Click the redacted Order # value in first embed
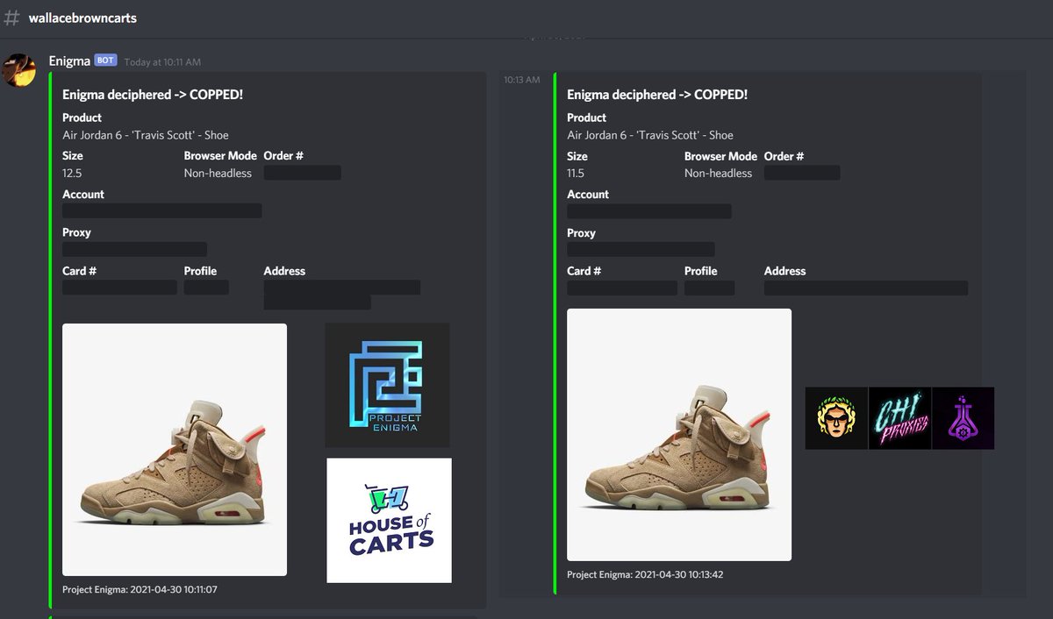1053x619 pixels. 303,173
